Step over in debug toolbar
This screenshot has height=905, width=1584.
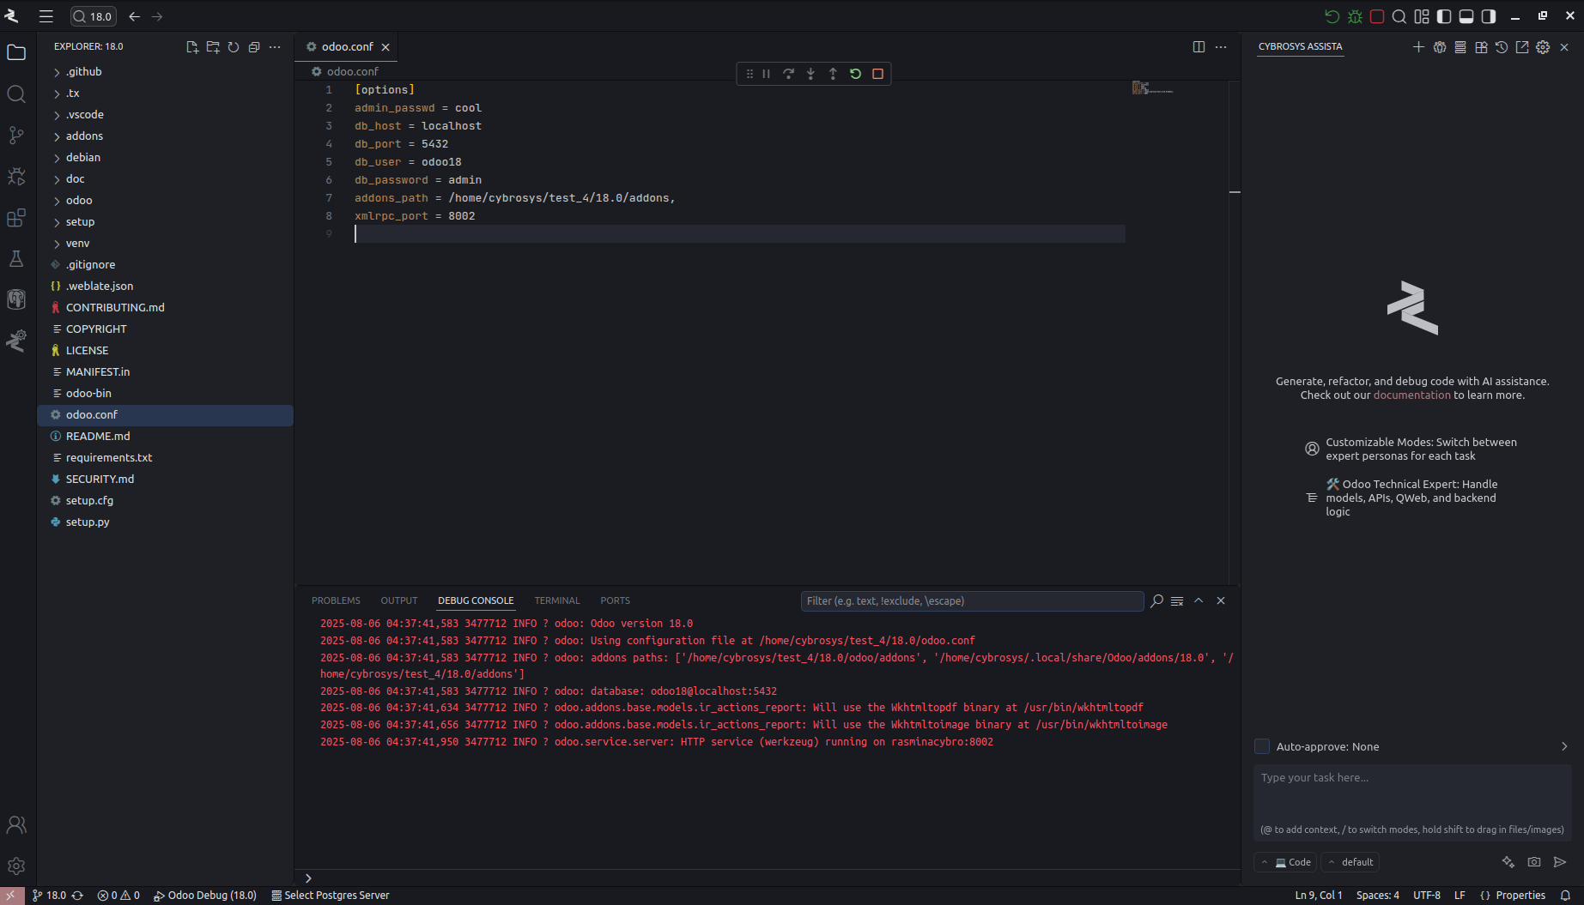coord(788,74)
